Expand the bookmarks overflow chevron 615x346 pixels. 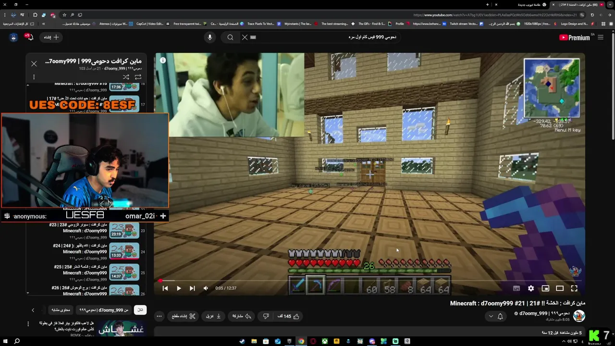(43, 24)
